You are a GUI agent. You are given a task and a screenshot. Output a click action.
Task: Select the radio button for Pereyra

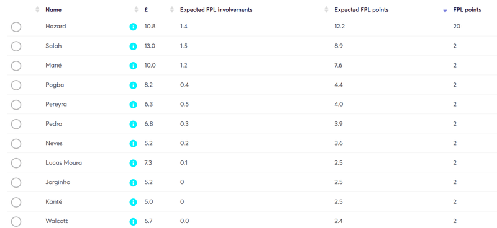point(16,105)
